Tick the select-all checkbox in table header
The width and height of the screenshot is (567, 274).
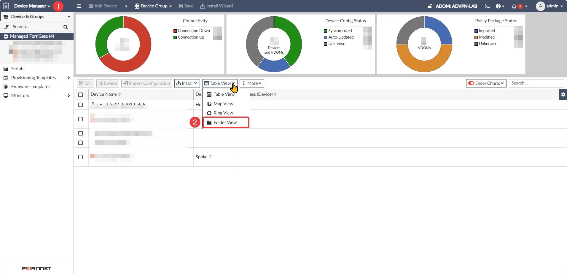tap(80, 95)
